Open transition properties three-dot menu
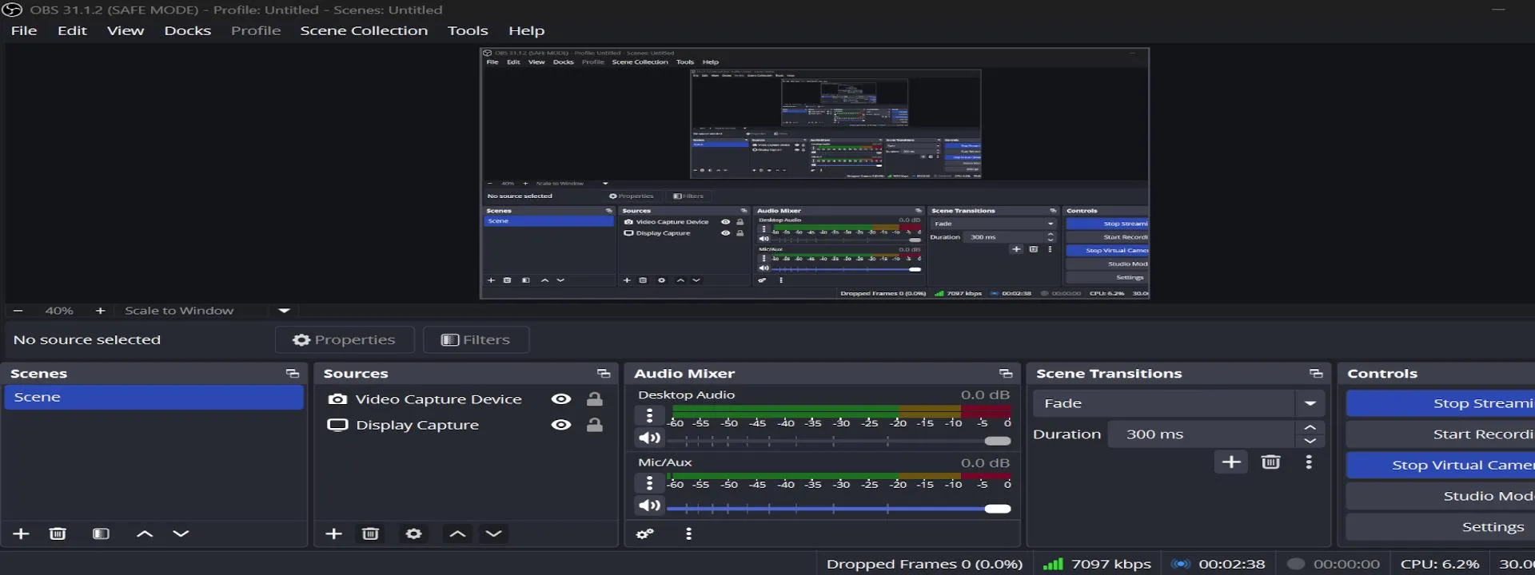Image resolution: width=1535 pixels, height=575 pixels. [1309, 462]
